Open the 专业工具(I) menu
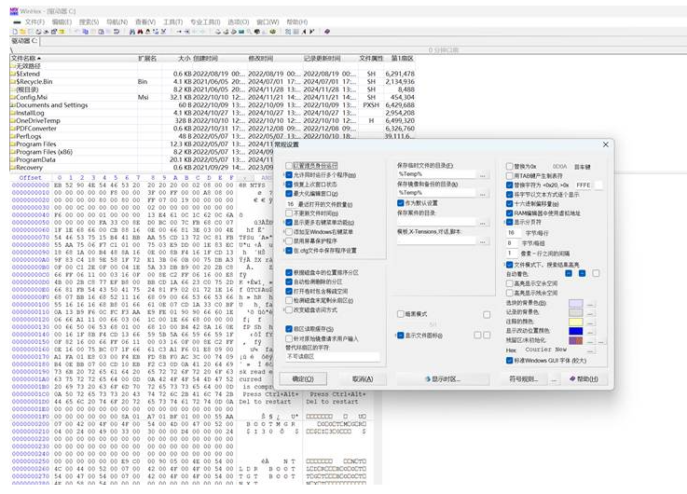This screenshot has height=494, width=687. point(205,21)
